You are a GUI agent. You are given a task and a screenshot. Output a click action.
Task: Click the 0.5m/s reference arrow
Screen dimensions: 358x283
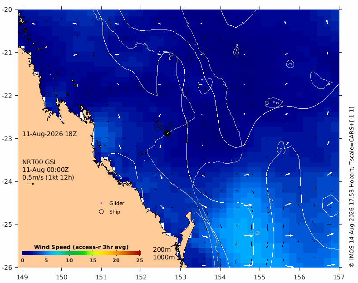pyautogui.click(x=30, y=184)
